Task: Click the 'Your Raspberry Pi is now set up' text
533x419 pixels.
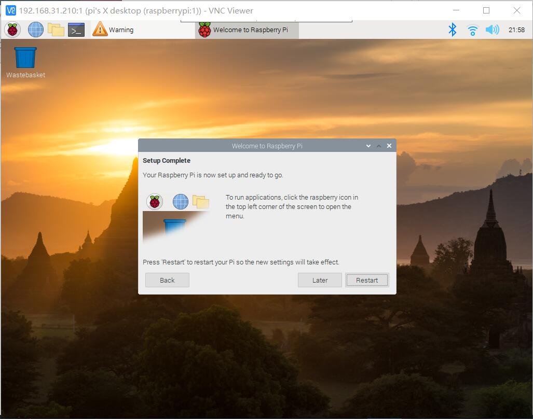Action: tap(213, 175)
